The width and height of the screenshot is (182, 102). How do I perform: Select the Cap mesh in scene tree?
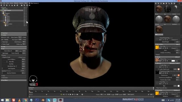(x=7, y=25)
